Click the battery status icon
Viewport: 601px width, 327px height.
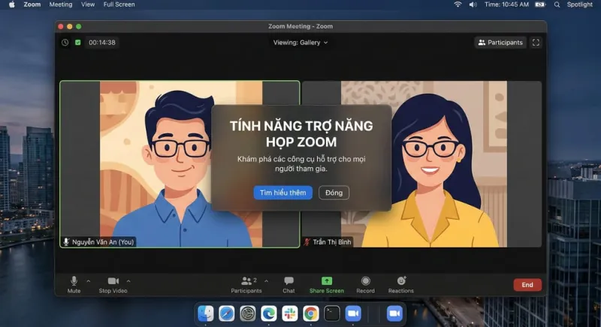pyautogui.click(x=540, y=4)
